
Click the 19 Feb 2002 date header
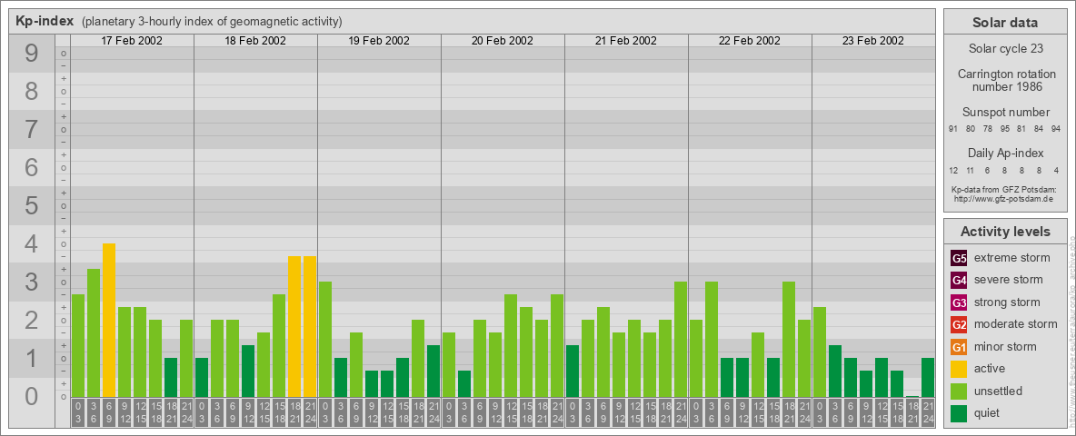click(x=379, y=41)
